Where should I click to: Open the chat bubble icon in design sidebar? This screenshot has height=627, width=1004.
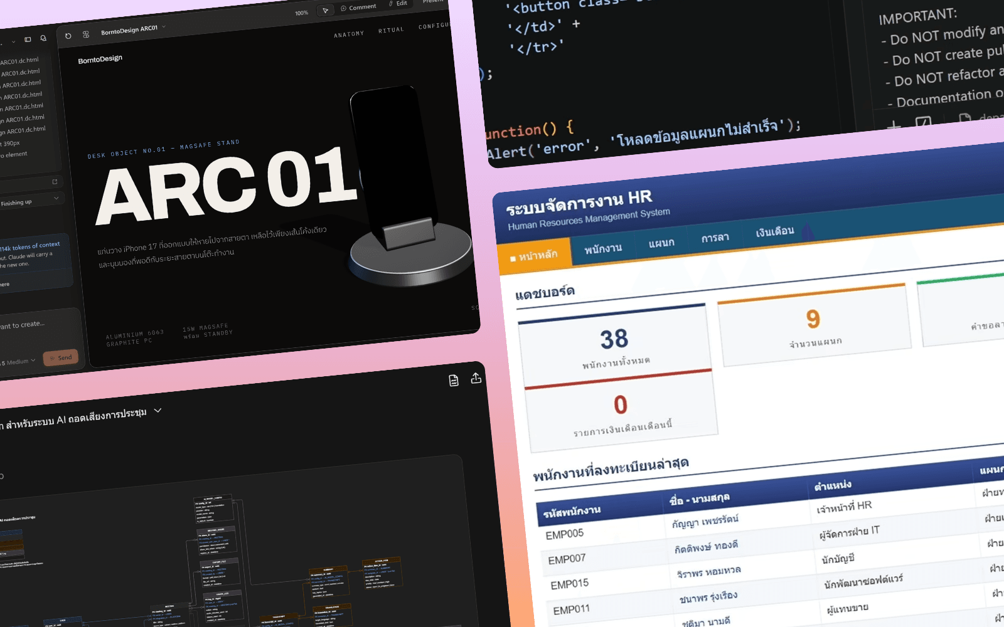pos(43,38)
